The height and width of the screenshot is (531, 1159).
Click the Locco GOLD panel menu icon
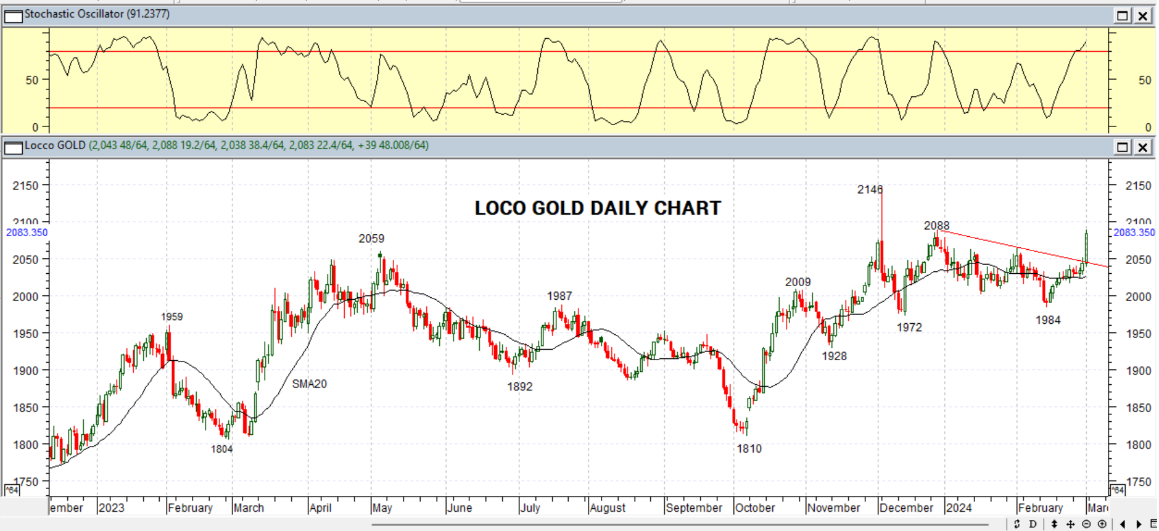tap(13, 147)
